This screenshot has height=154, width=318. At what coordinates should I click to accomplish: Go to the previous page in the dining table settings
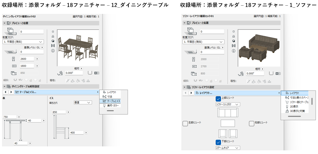tap(6, 92)
